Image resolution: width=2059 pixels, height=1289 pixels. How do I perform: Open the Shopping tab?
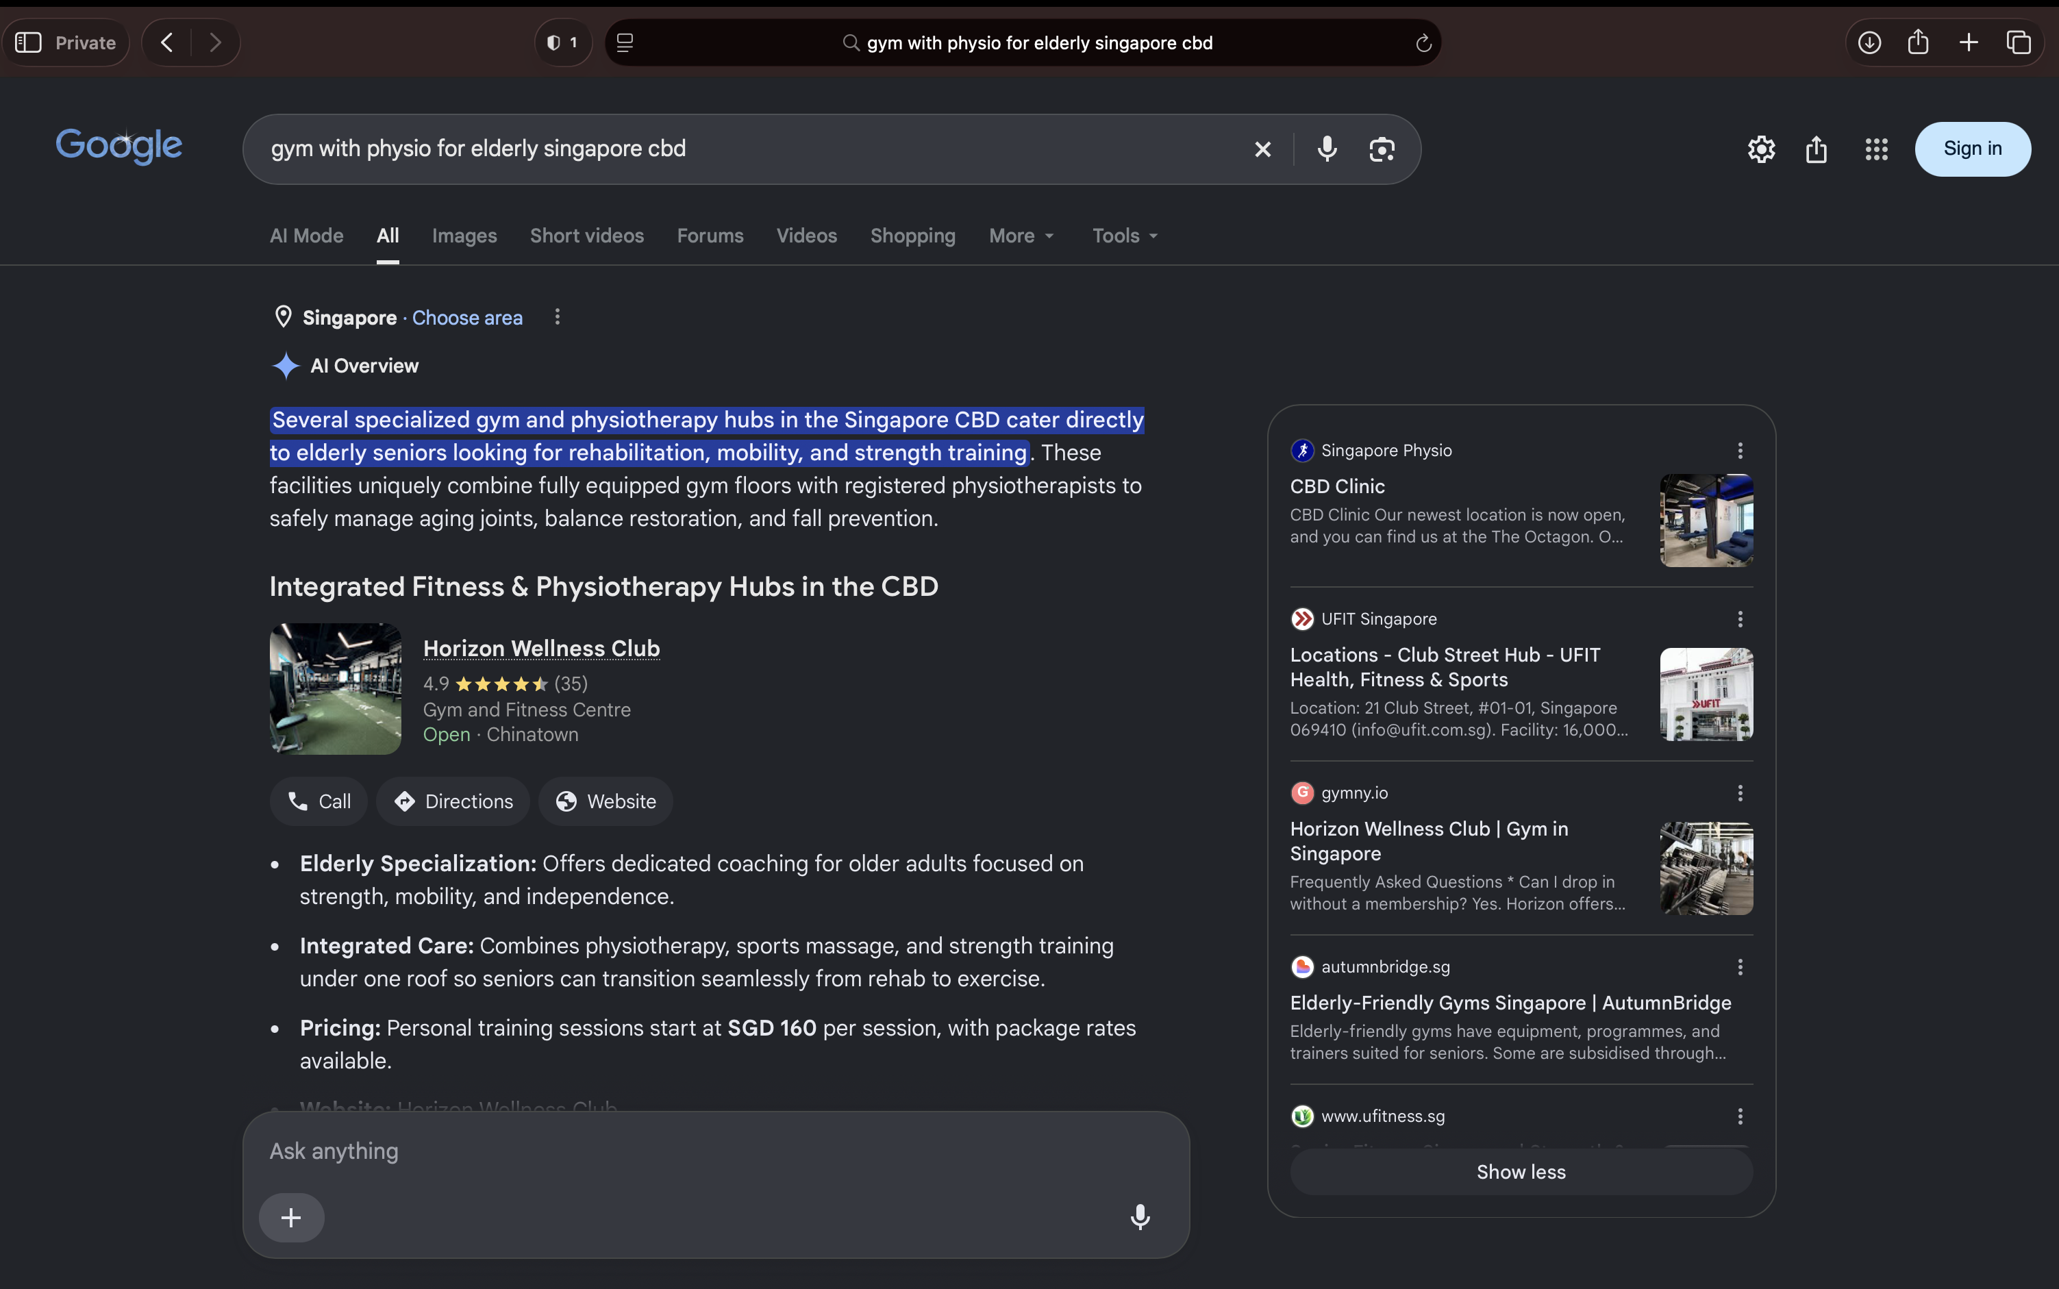912,236
